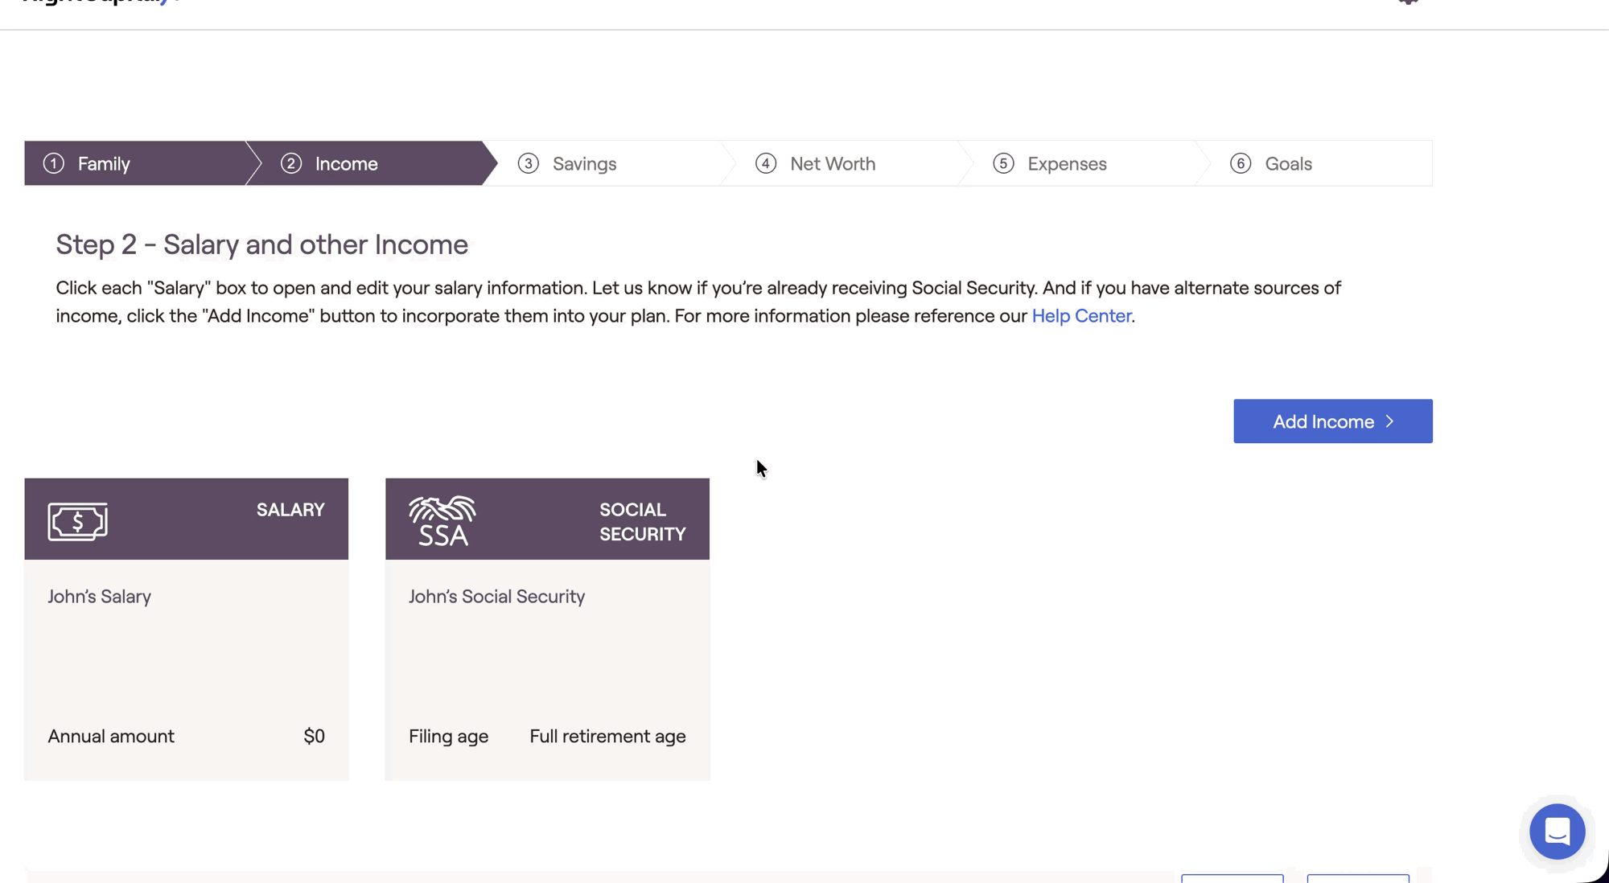Click the SSA eagle logo icon

(x=442, y=520)
